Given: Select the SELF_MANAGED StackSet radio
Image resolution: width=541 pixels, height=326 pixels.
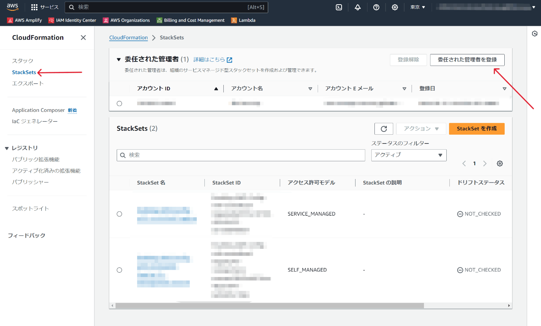Looking at the screenshot, I should pos(119,270).
